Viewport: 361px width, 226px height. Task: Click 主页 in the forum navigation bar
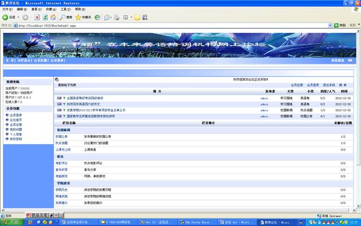pos(10,60)
